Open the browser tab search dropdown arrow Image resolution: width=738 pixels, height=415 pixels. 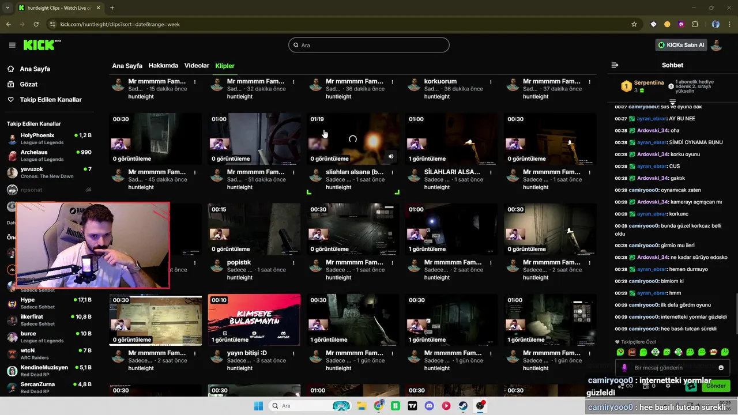(x=7, y=7)
